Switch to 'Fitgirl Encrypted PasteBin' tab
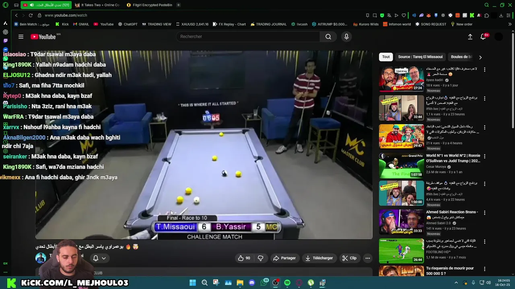 click(149, 5)
